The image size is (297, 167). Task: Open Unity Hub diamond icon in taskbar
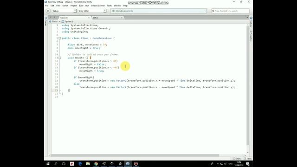(112, 164)
